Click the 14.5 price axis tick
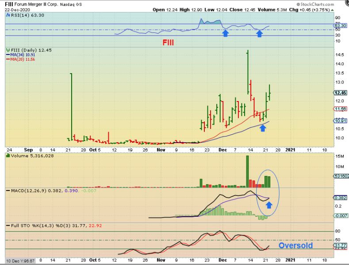This screenshot has height=265, width=349. [340, 55]
